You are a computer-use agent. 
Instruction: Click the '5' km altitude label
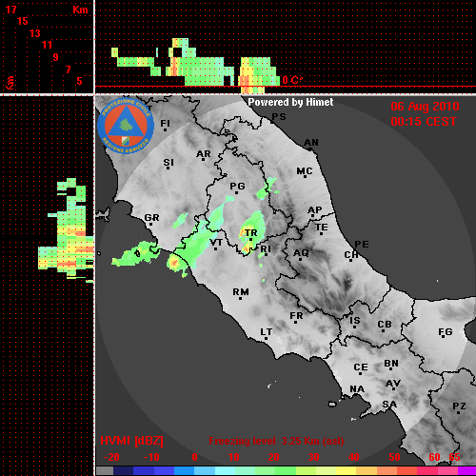click(x=79, y=81)
